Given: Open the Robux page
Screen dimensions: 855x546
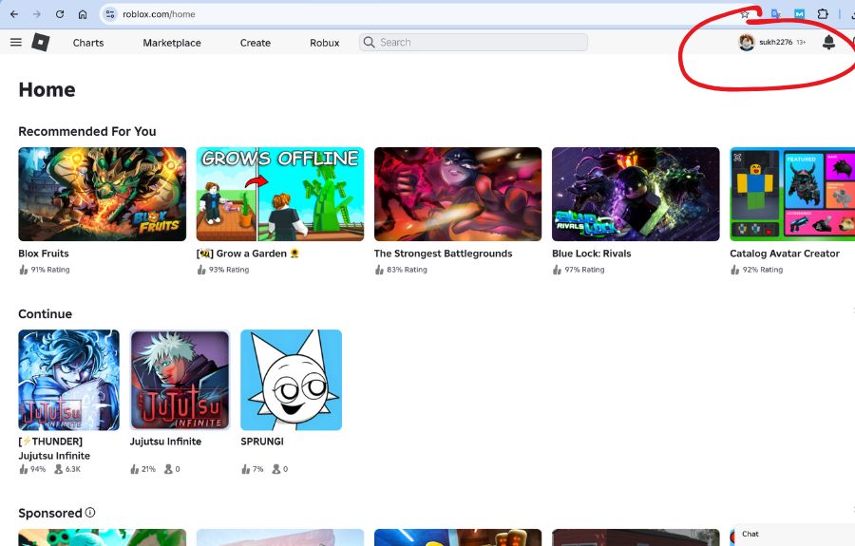Looking at the screenshot, I should tap(325, 43).
